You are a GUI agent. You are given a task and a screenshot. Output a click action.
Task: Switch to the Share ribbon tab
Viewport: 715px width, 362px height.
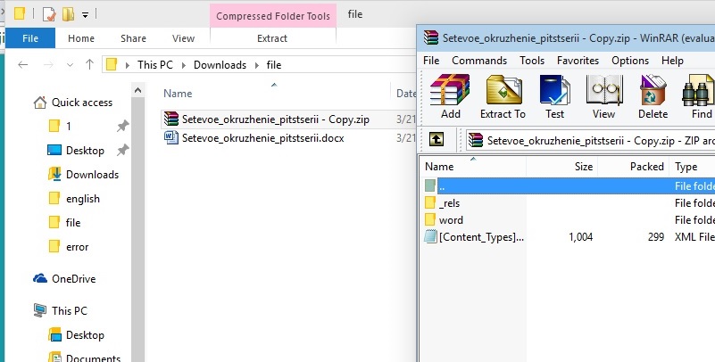point(133,38)
